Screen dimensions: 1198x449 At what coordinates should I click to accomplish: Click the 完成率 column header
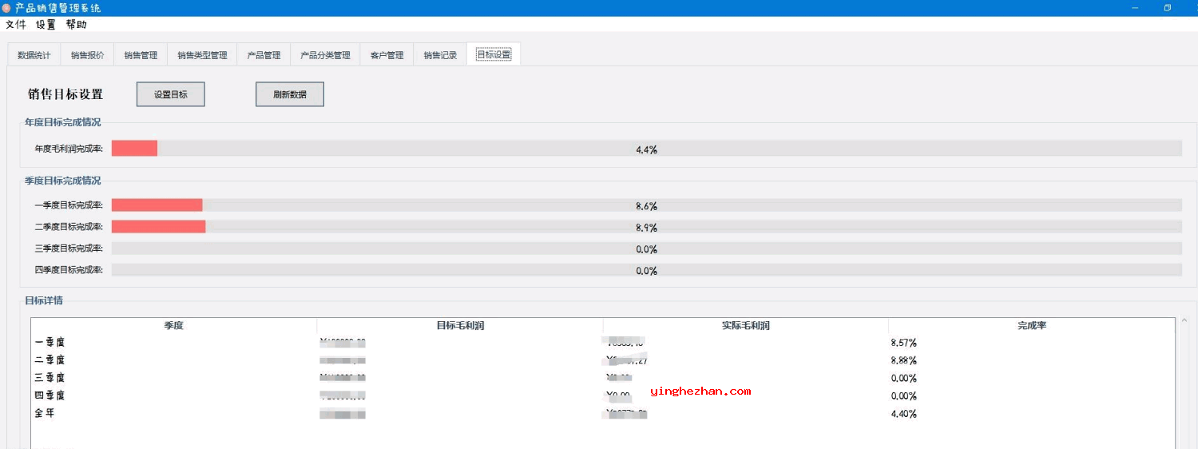1032,326
